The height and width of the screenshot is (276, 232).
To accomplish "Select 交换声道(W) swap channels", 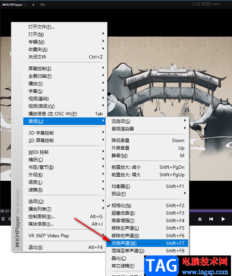I will [147, 243].
